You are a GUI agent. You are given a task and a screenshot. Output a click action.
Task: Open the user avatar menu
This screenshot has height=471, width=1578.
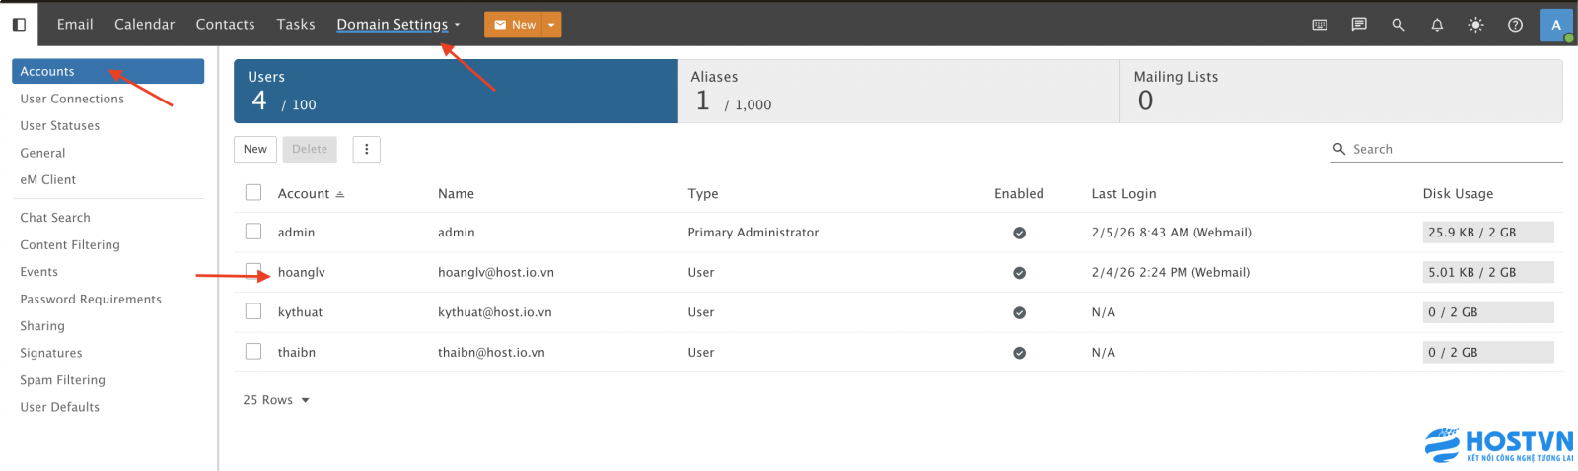(x=1555, y=25)
